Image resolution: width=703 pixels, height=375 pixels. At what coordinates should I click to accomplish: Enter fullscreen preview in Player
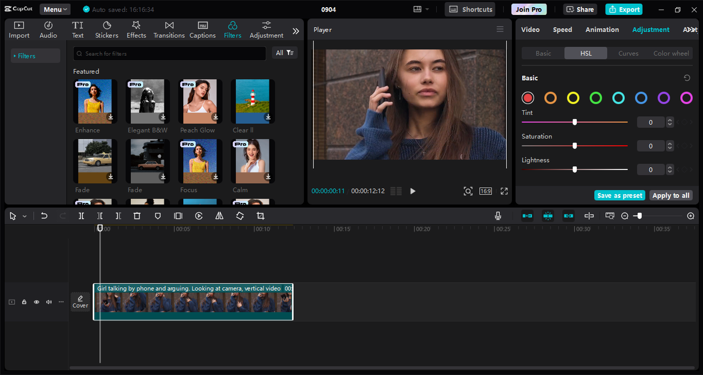(504, 191)
